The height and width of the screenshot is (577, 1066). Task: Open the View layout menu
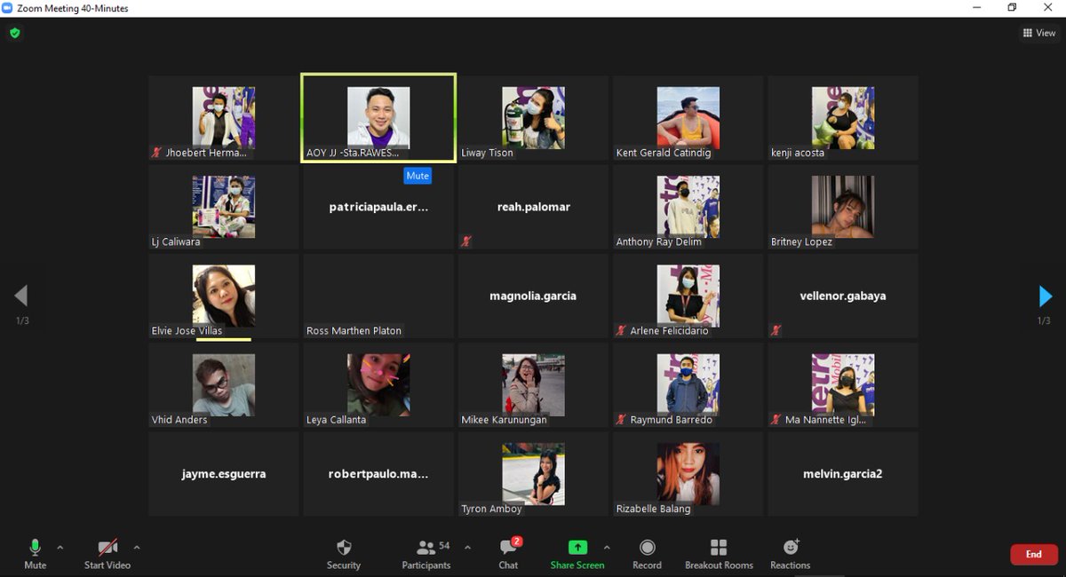[1039, 33]
